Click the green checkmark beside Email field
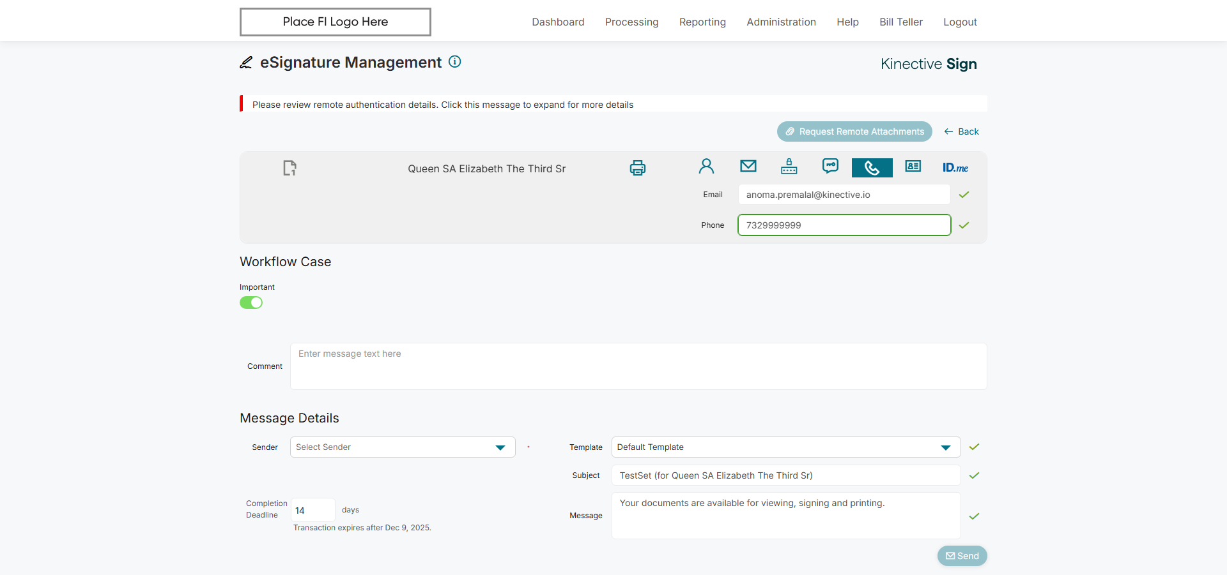Screen dimensions: 1227x575 (964, 195)
